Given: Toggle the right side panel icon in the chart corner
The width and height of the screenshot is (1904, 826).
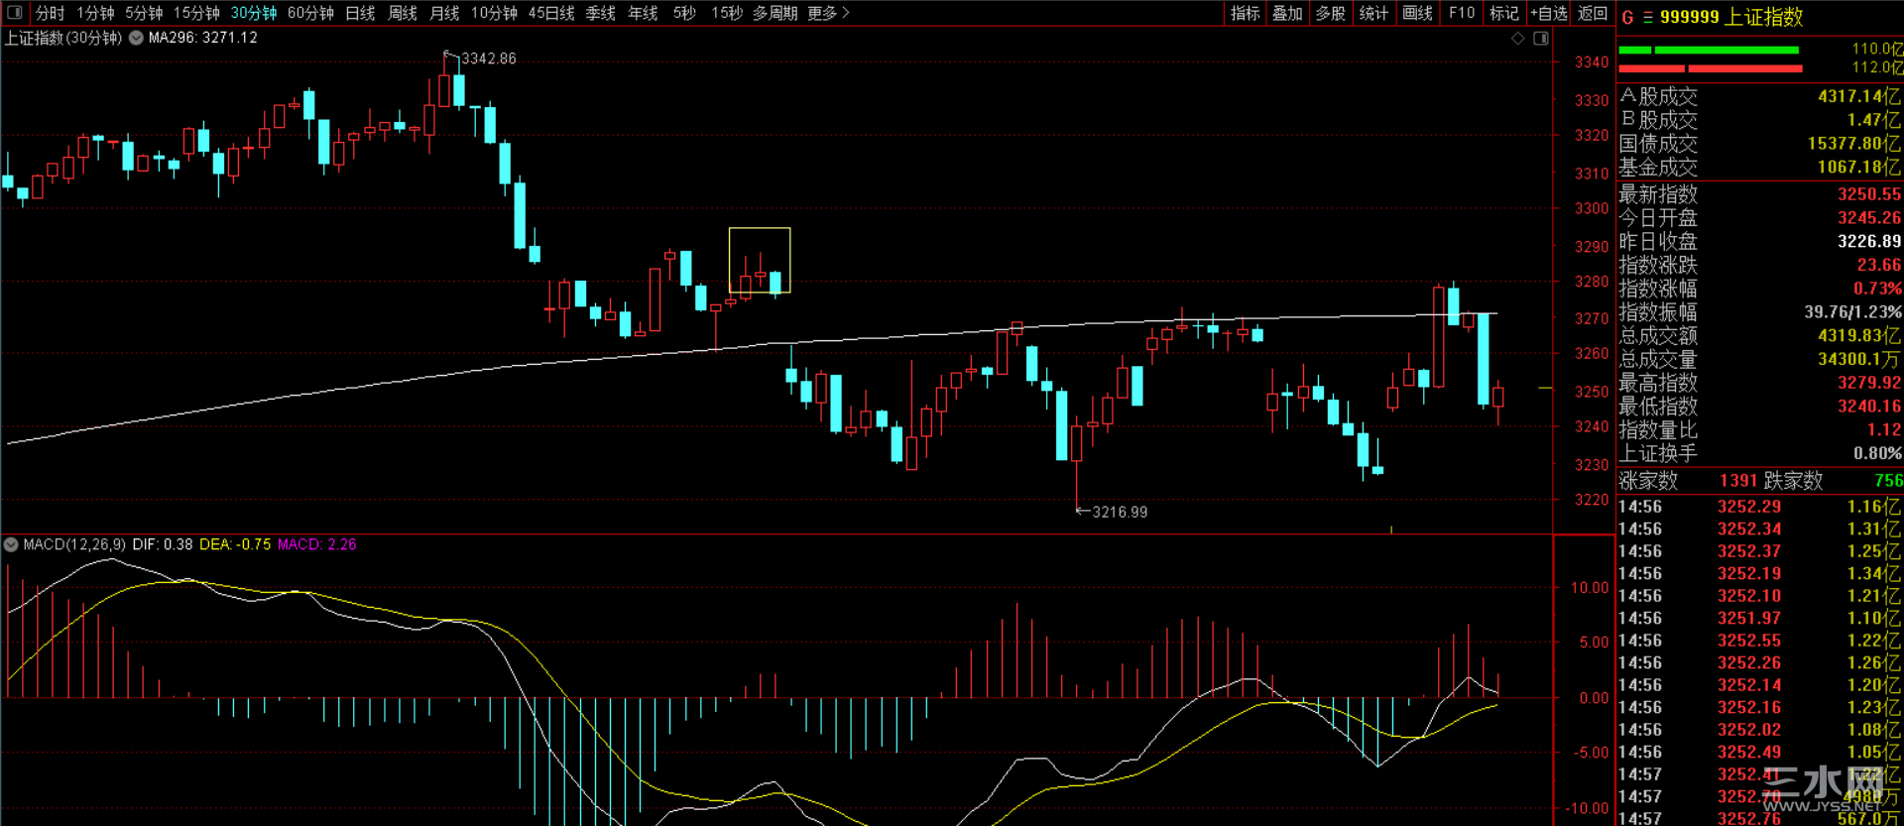Looking at the screenshot, I should [1541, 39].
